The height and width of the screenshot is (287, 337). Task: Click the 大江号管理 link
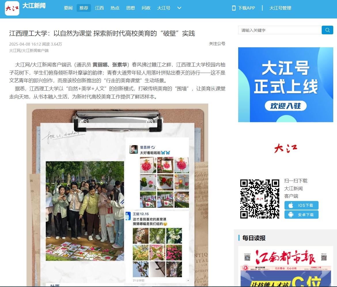[x=280, y=8]
